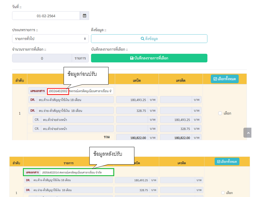This screenshot has width=261, height=197.
Task: Click the date input showing 01-02-2564
Action: pyautogui.click(x=46, y=16)
